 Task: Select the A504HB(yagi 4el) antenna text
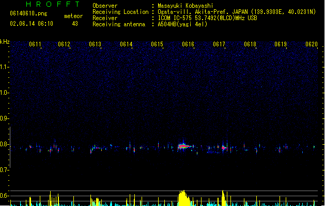182,24
